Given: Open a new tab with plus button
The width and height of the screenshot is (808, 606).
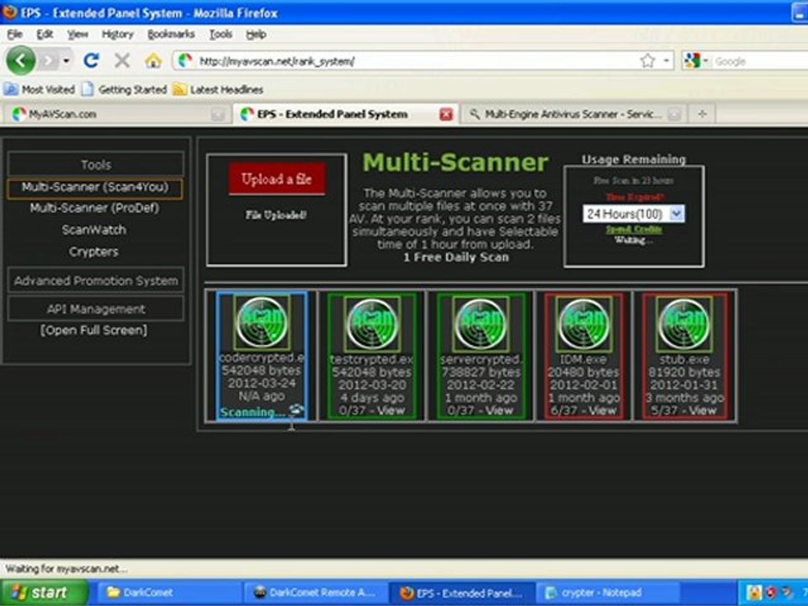Looking at the screenshot, I should 702,114.
